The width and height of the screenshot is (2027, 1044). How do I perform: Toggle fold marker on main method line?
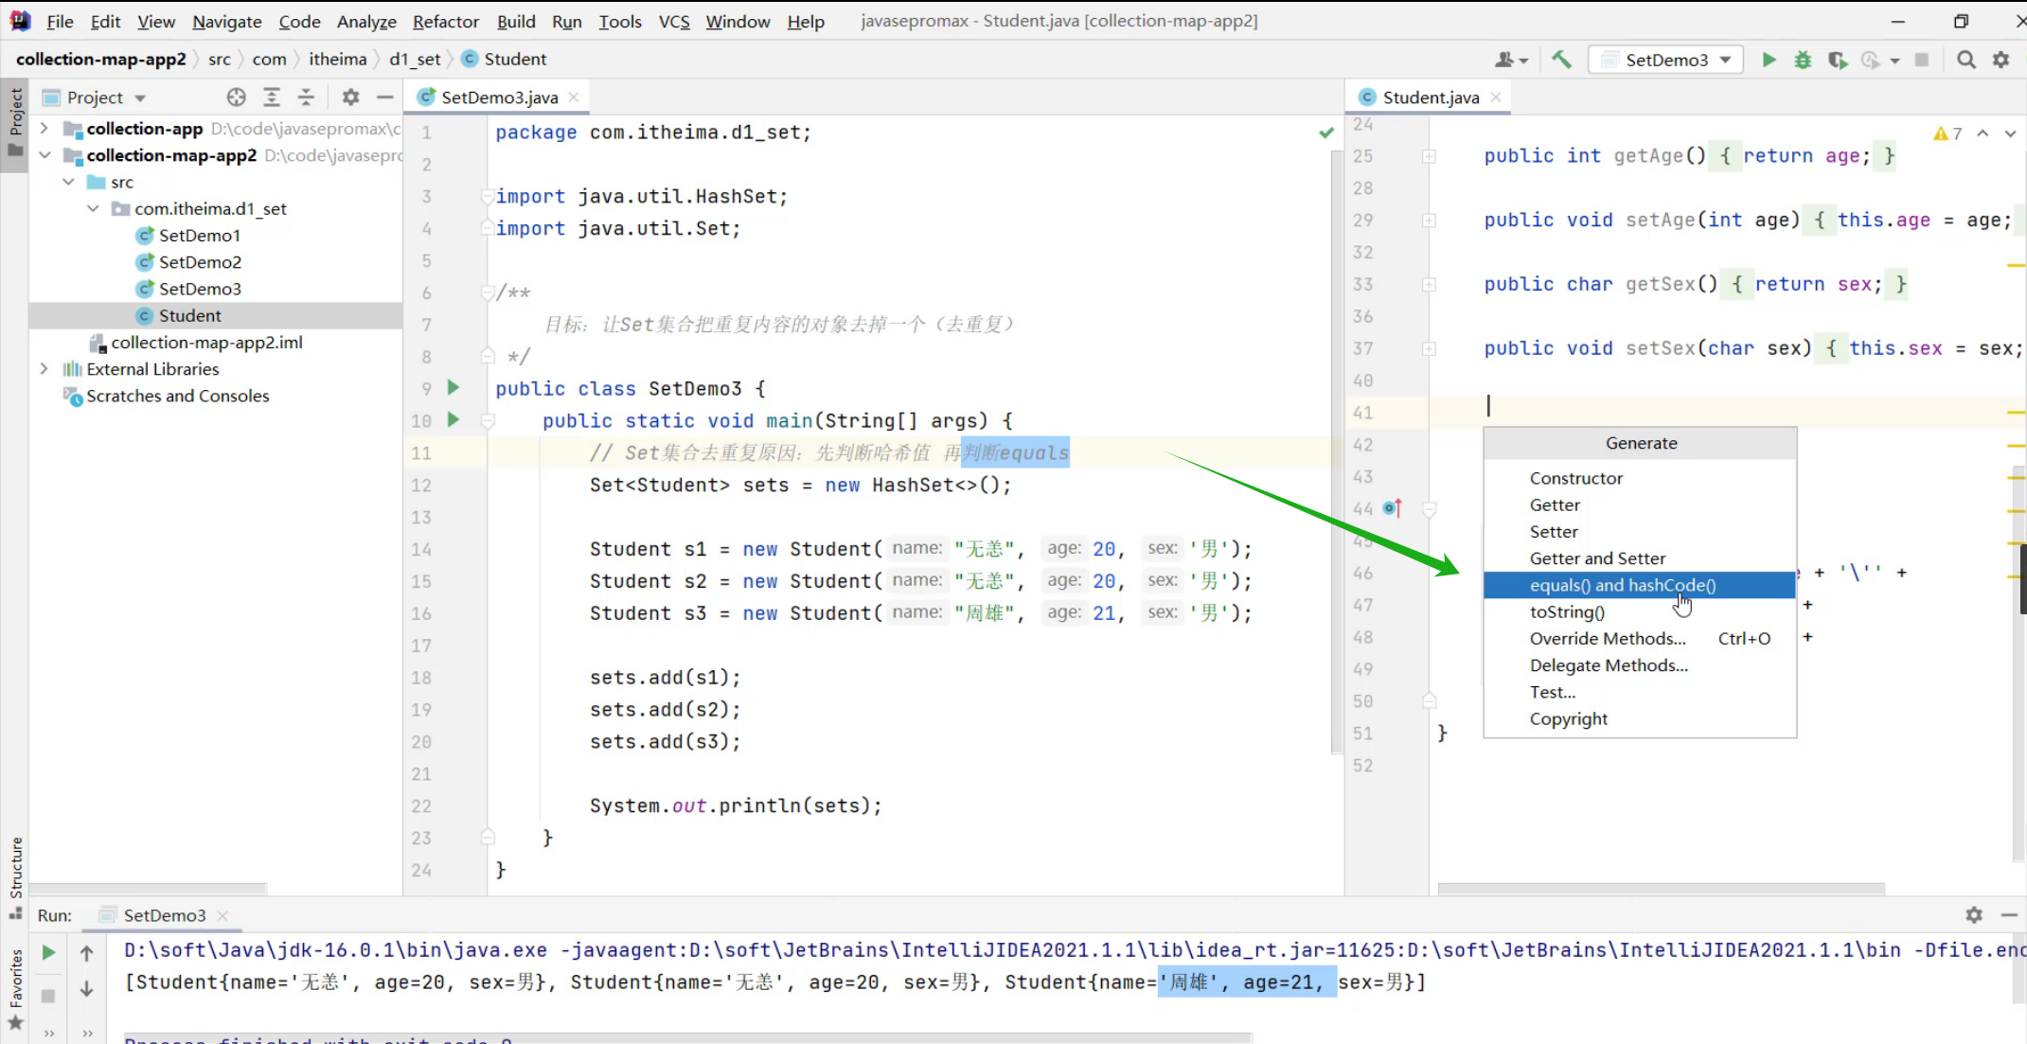[488, 421]
